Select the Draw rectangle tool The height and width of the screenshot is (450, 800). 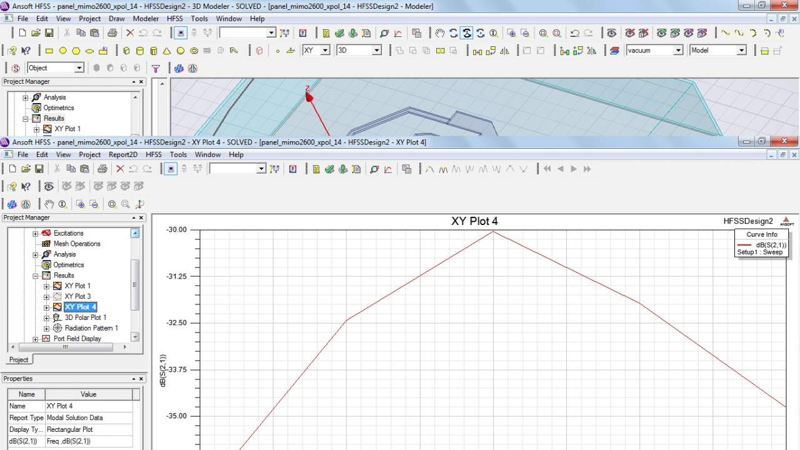tap(49, 51)
